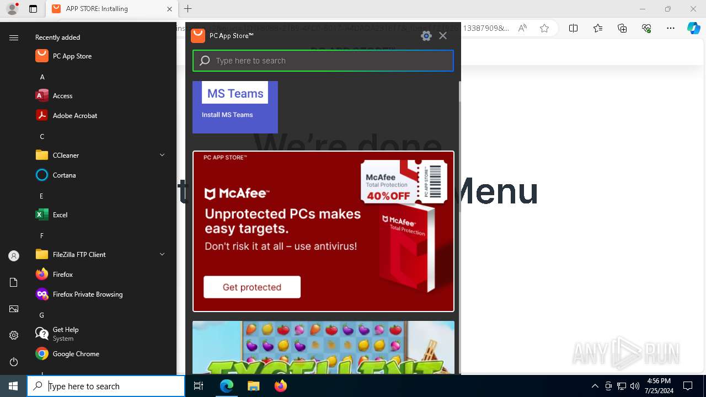Click the network tray icon
The height and width of the screenshot is (397, 706).
[622, 386]
